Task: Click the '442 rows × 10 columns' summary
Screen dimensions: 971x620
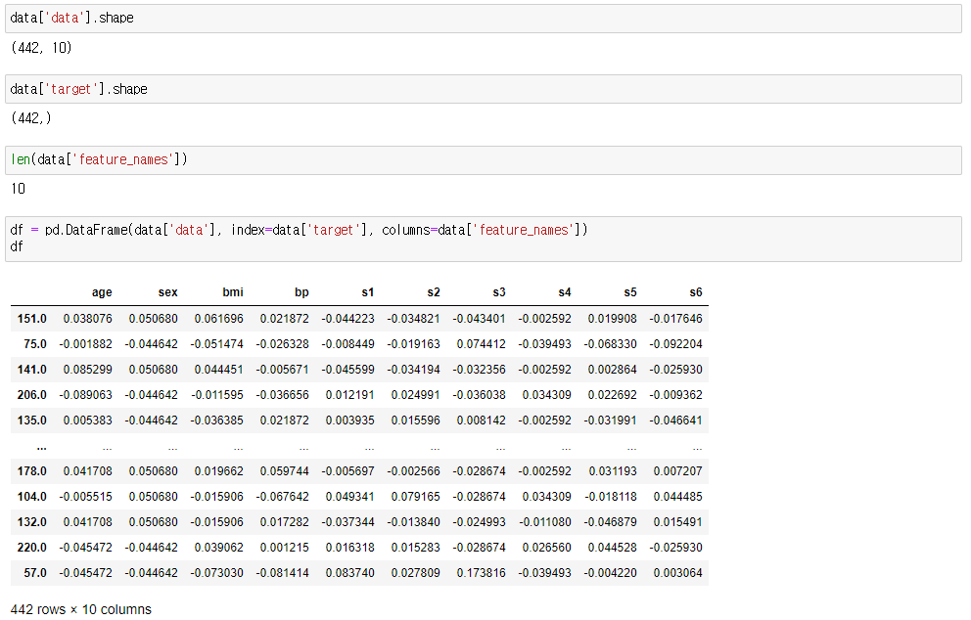Action: (x=80, y=609)
